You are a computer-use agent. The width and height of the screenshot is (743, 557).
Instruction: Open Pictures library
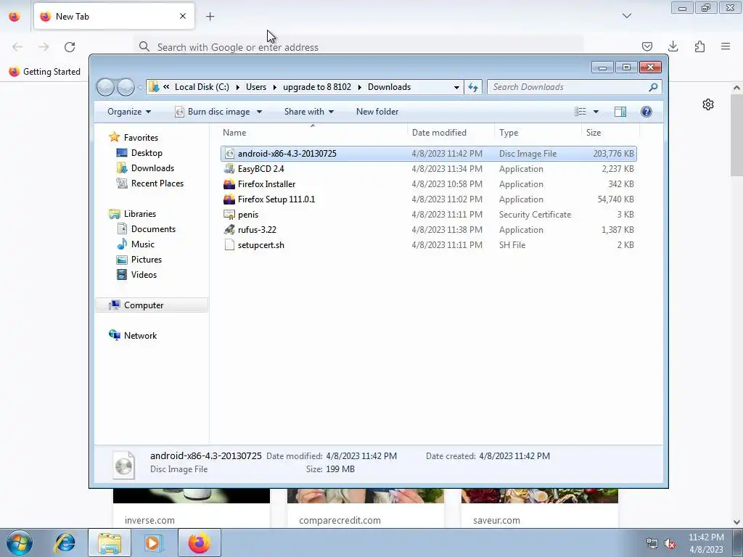click(x=139, y=259)
